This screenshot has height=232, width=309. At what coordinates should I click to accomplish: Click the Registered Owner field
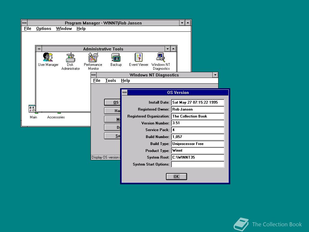coord(198,109)
